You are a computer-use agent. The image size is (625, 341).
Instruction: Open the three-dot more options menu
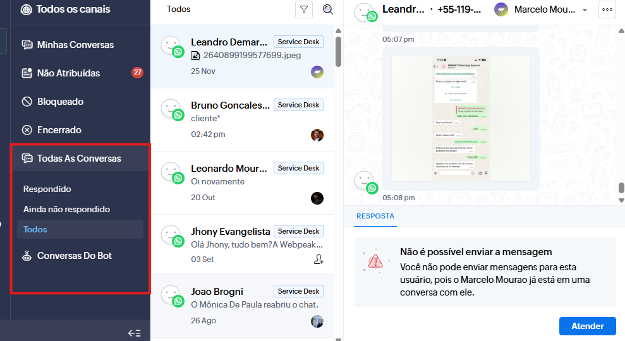pos(607,9)
